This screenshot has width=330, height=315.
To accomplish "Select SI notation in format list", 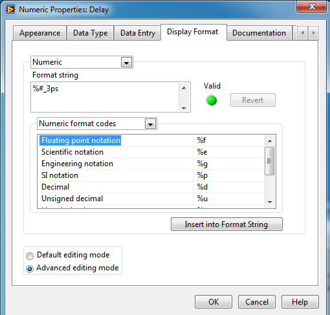I will click(x=151, y=175).
